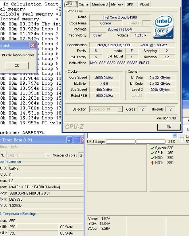Click the Loop 19 line in Super PI
The image size is (189, 236).
(x=31, y=118)
